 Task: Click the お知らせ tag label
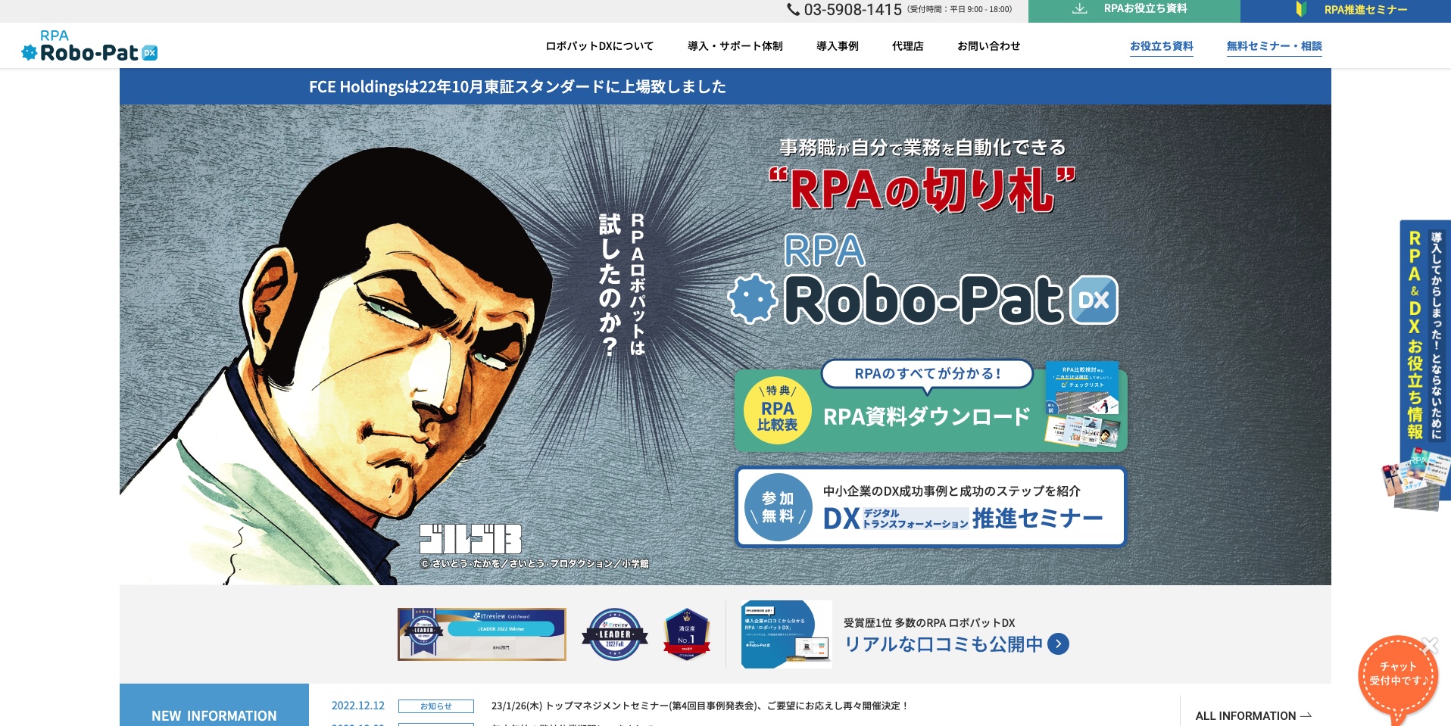coord(436,706)
